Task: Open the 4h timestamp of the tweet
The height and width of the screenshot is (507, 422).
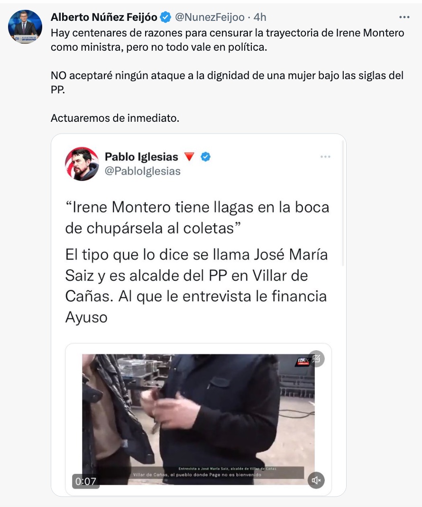Action: click(x=260, y=17)
